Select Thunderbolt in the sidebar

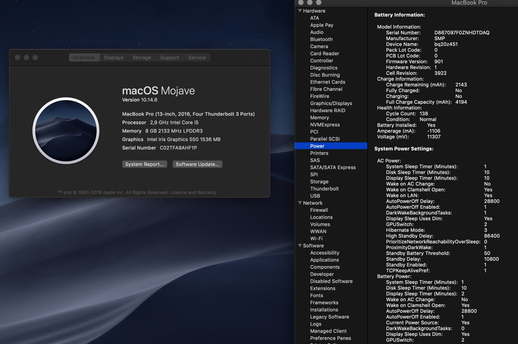325,189
